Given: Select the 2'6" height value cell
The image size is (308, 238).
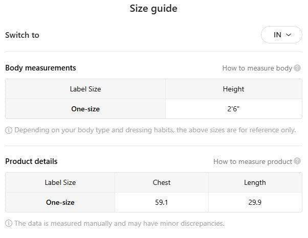Looking at the screenshot, I should tap(233, 109).
